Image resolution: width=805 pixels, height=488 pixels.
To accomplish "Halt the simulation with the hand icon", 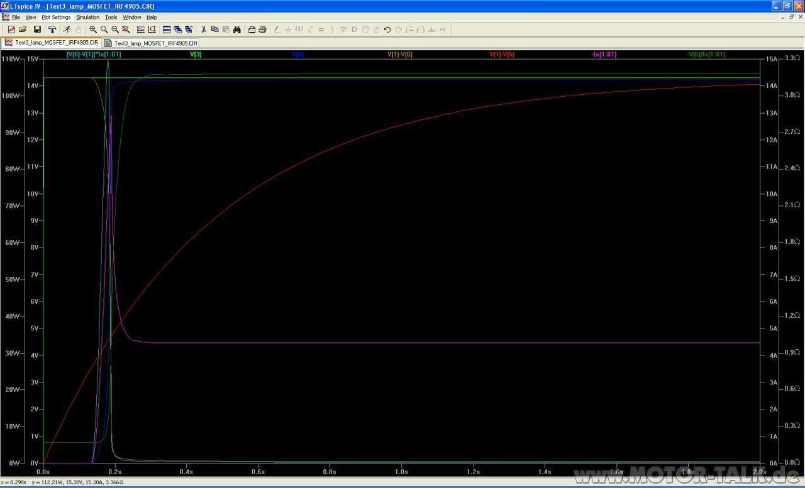I will [79, 30].
